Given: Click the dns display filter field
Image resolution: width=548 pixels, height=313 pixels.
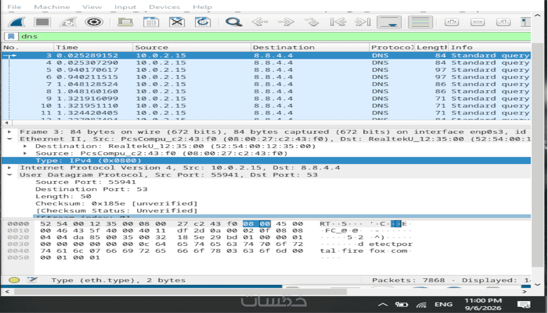Looking at the screenshot, I should click(274, 36).
